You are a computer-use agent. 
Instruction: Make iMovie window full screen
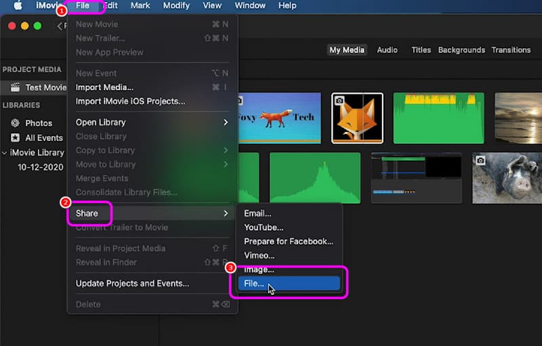38,26
